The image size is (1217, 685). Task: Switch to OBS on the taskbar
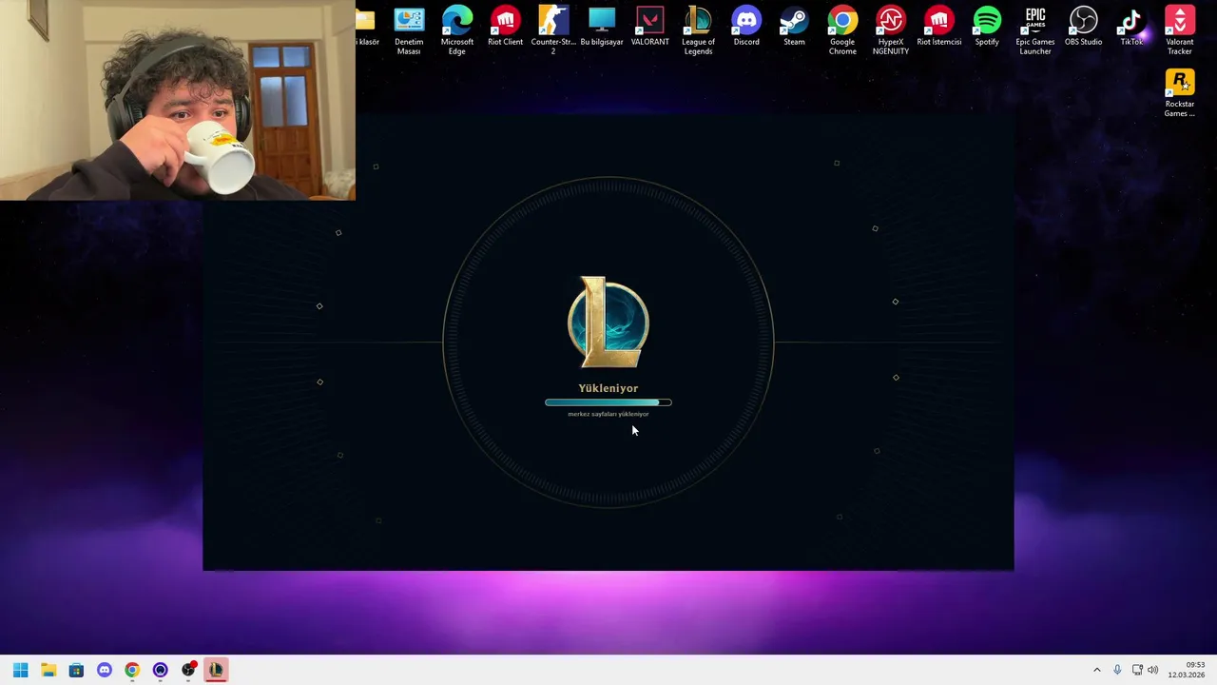click(x=188, y=670)
